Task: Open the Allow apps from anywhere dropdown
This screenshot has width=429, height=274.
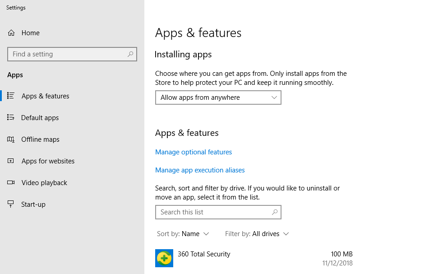Action: (x=218, y=98)
